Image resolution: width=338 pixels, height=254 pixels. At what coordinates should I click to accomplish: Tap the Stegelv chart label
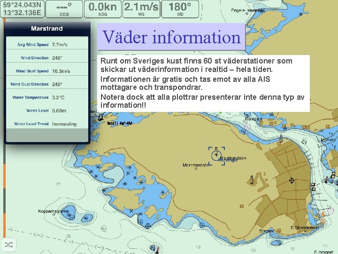(x=267, y=231)
